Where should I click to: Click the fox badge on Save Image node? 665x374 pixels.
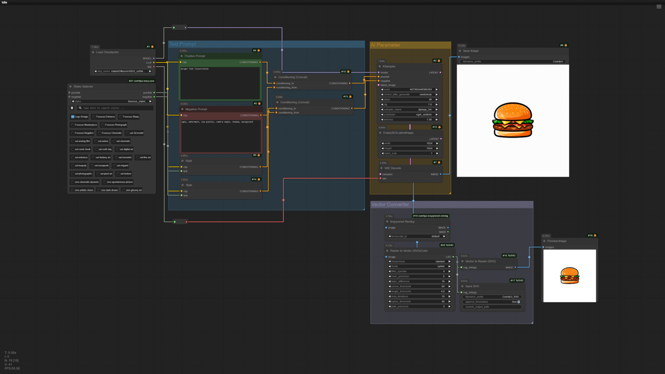point(565,45)
